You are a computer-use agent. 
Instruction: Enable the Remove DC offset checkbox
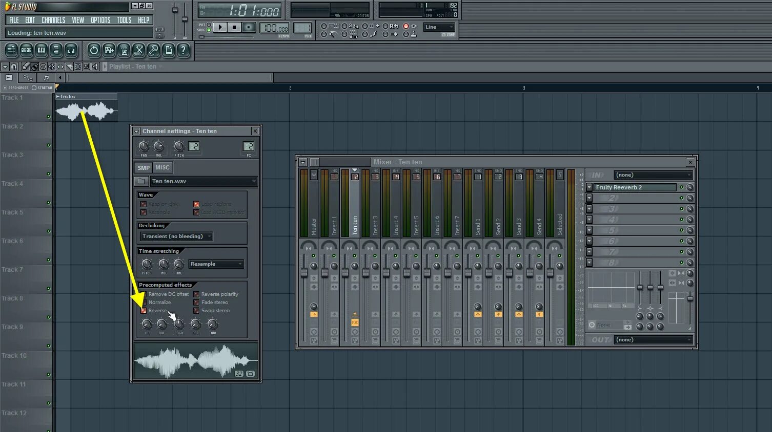click(x=144, y=294)
